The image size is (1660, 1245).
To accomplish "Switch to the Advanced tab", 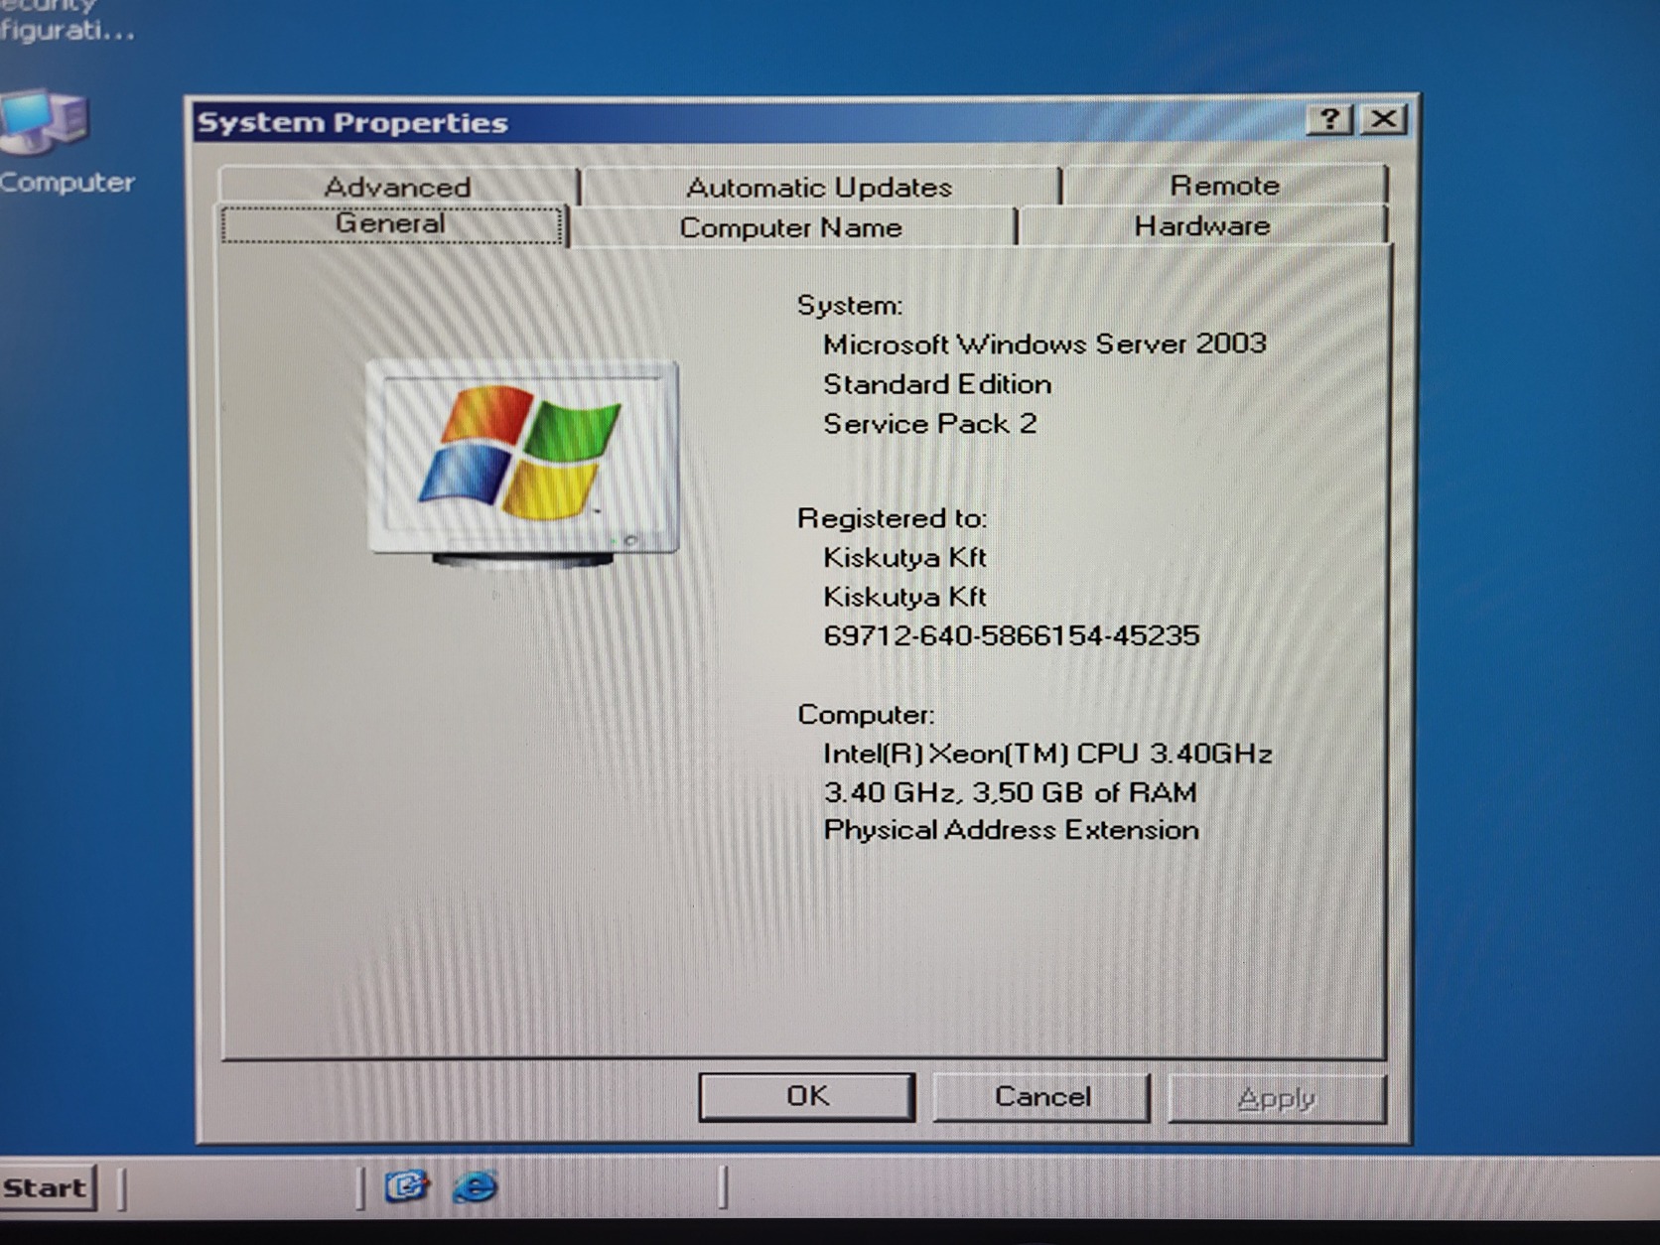I will (x=398, y=186).
